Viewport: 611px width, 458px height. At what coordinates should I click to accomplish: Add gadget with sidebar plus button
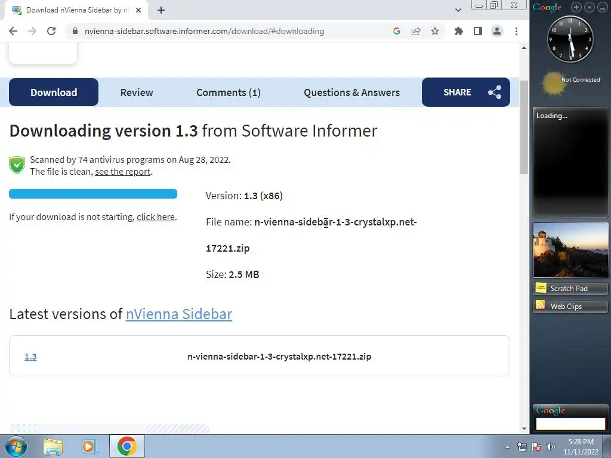point(576,7)
